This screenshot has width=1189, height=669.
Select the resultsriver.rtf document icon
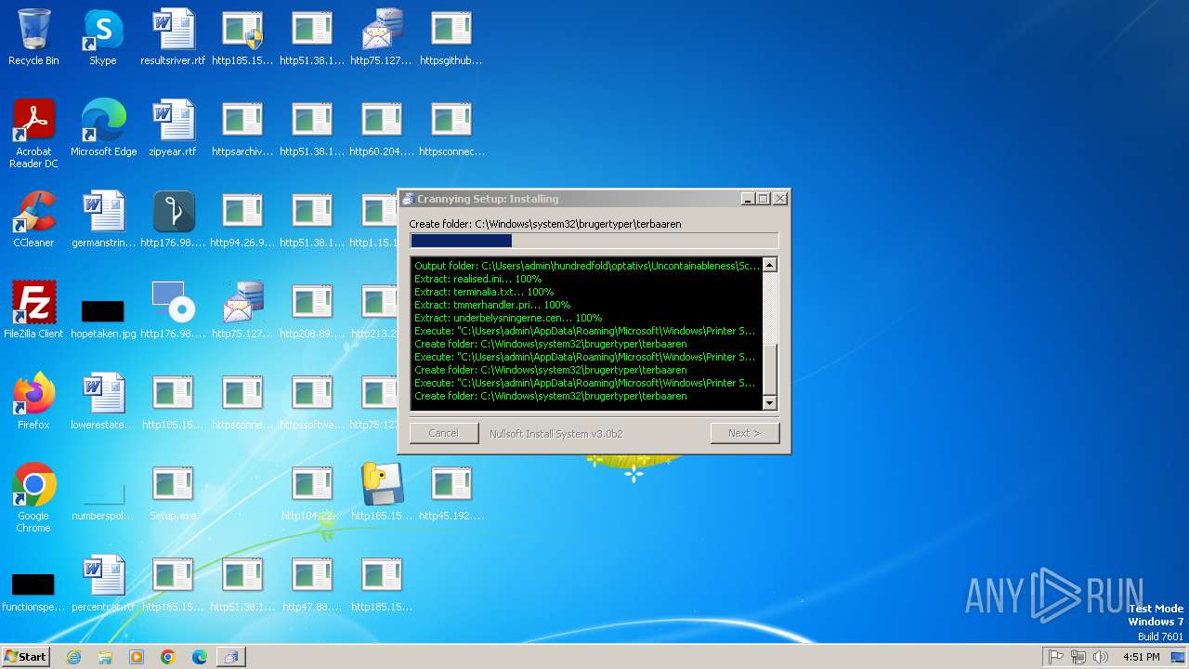coord(173,37)
